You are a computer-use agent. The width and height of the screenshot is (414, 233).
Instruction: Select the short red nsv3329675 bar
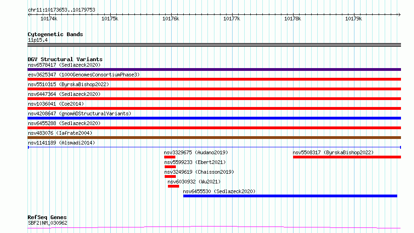[170, 157]
